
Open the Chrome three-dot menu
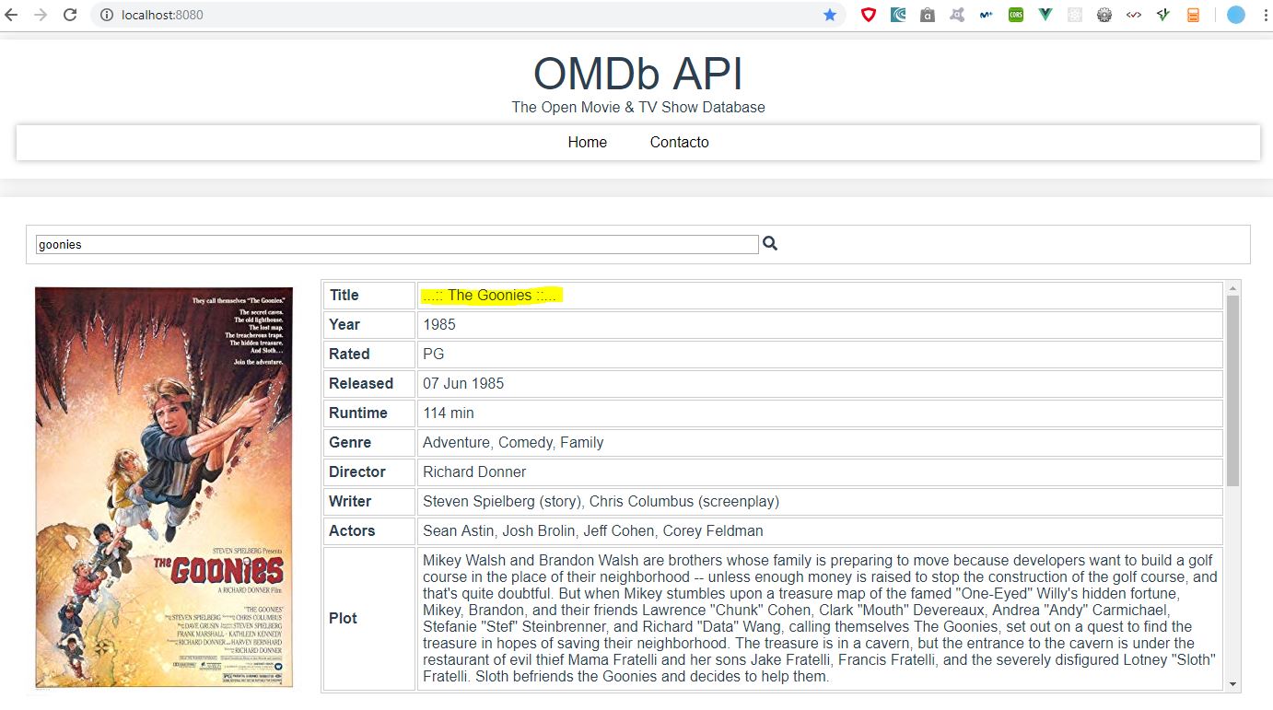coord(1264,15)
